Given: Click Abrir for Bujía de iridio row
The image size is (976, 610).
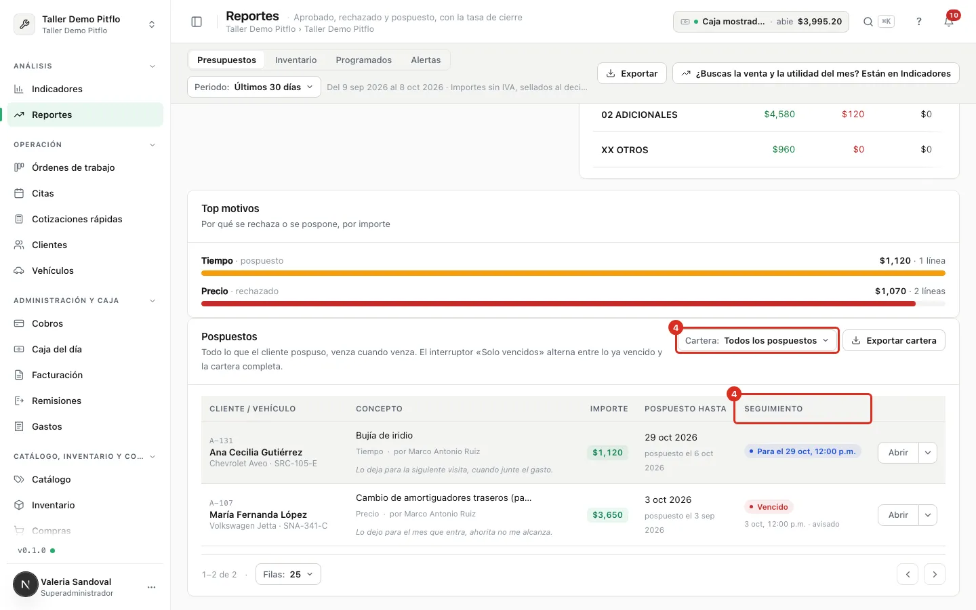Looking at the screenshot, I should point(898,453).
